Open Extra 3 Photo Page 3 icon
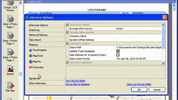The width and height of the screenshot is (178, 100). click(x=11, y=52)
